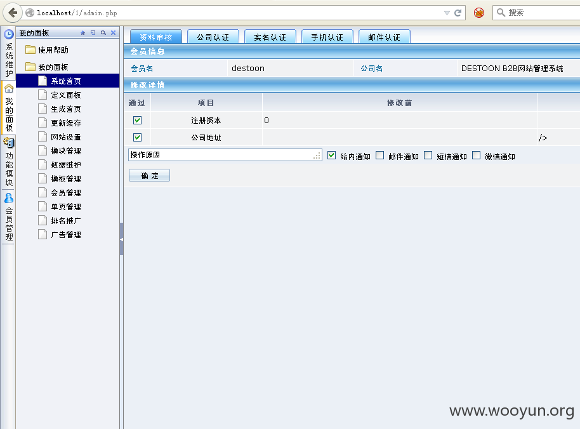Switch to the 公司认证 tab

213,37
